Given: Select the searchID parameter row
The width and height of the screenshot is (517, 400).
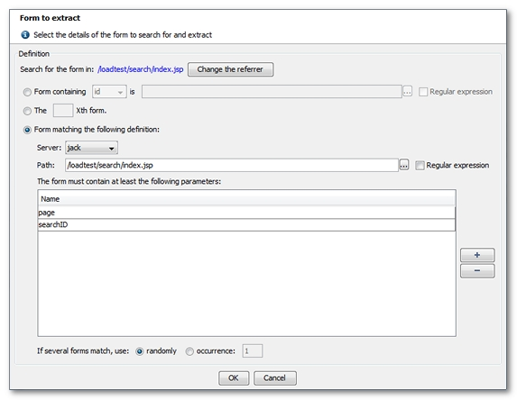Looking at the screenshot, I should [246, 225].
